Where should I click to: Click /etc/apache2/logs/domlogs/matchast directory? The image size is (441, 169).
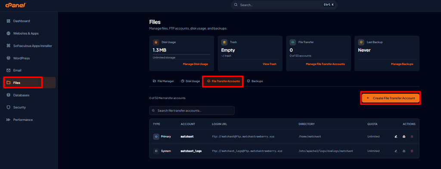point(326,151)
